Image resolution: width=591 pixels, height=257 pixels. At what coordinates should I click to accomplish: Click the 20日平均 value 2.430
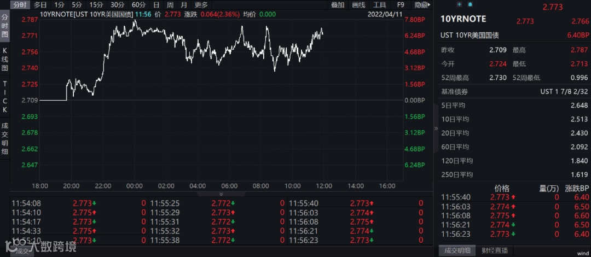click(580, 133)
